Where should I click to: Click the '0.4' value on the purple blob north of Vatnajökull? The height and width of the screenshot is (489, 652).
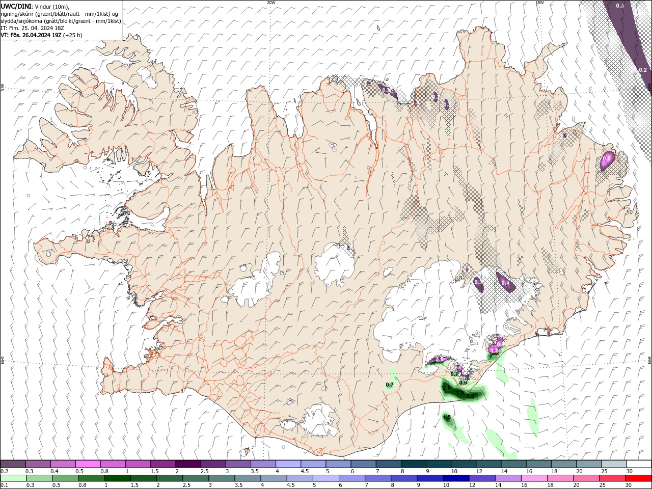coord(505,283)
